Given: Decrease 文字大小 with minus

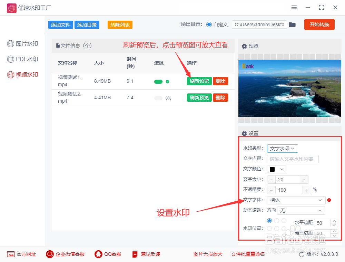Looking at the screenshot, I should click(x=271, y=180).
